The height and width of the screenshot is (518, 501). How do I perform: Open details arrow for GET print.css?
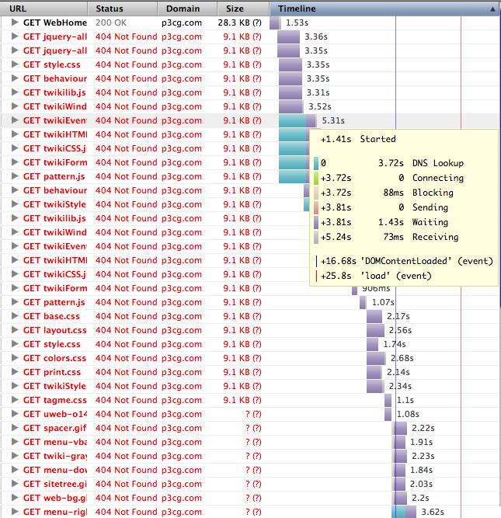pos(16,372)
